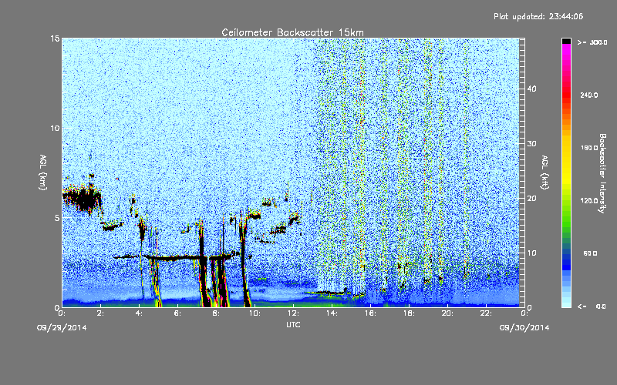Click the "10" km tick on left axis
Image resolution: width=617 pixels, height=385 pixels.
(55, 128)
